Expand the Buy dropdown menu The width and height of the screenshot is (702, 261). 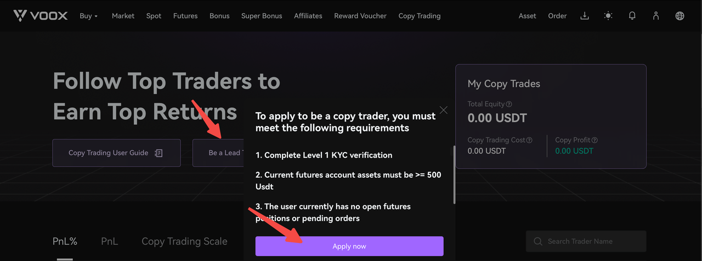click(x=89, y=16)
